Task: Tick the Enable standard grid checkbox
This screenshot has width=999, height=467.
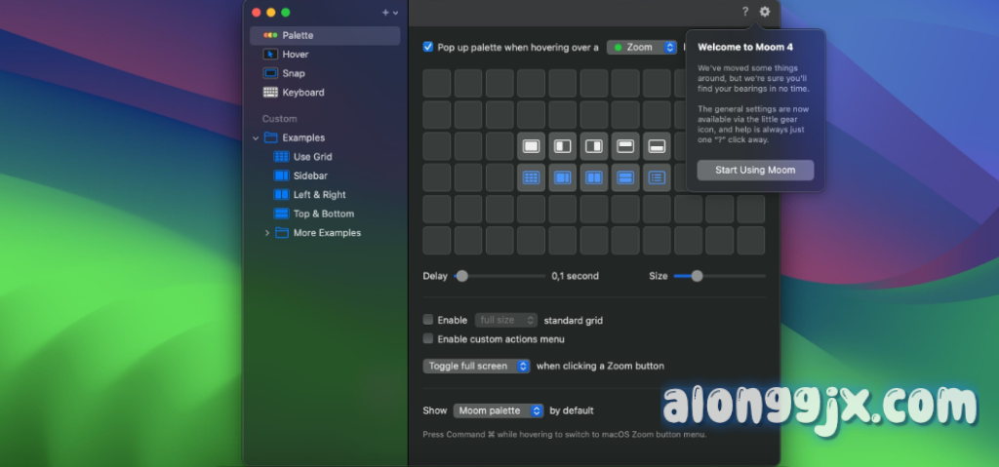Action: [x=428, y=320]
